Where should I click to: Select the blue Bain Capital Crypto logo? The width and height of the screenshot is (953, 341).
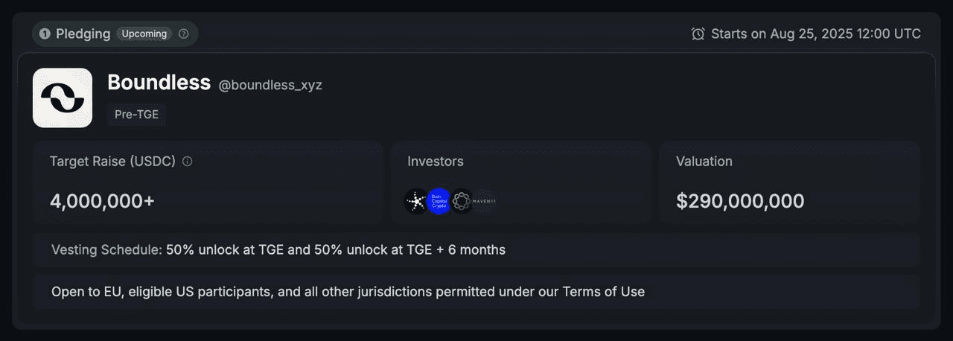[439, 201]
